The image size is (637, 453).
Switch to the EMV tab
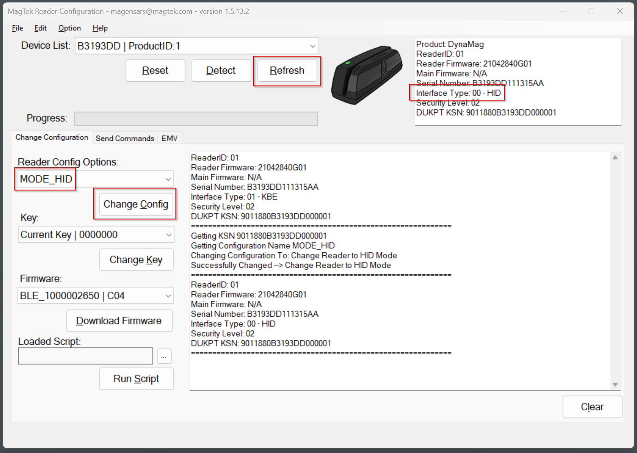(x=169, y=138)
